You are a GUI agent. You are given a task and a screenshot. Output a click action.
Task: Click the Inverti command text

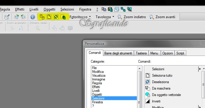click(156, 101)
